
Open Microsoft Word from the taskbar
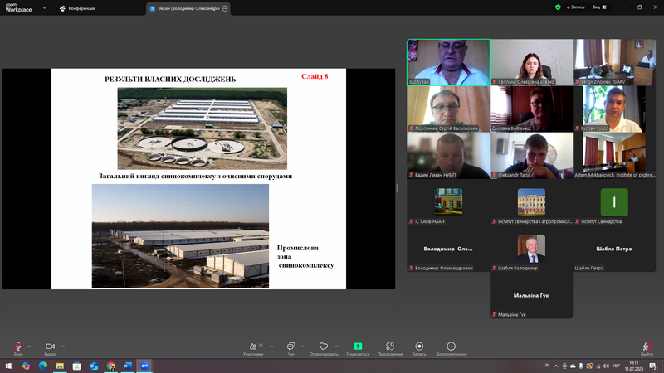[128, 366]
